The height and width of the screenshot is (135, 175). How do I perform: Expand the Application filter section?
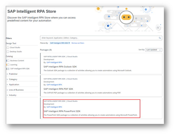click(x=14, y=85)
